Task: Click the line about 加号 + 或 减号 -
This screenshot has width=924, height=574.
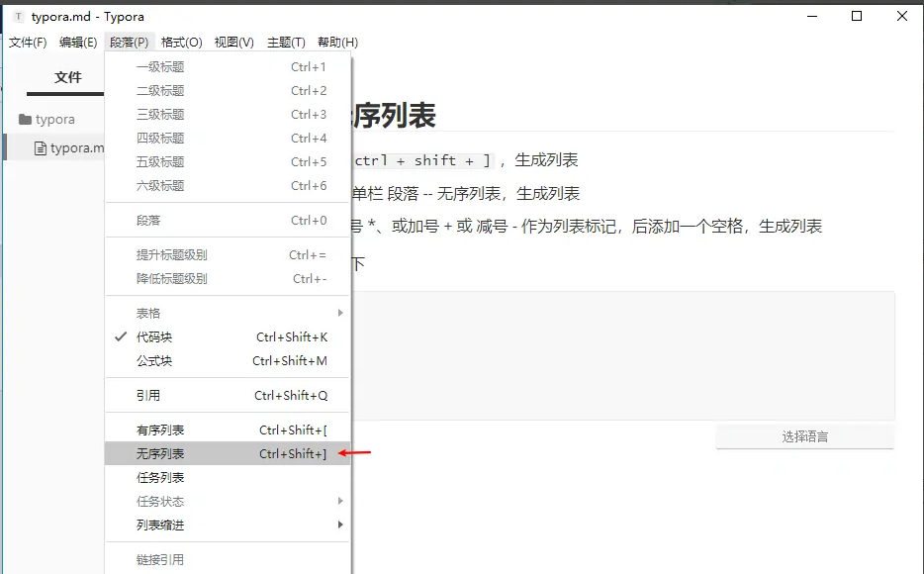Action: tap(587, 227)
